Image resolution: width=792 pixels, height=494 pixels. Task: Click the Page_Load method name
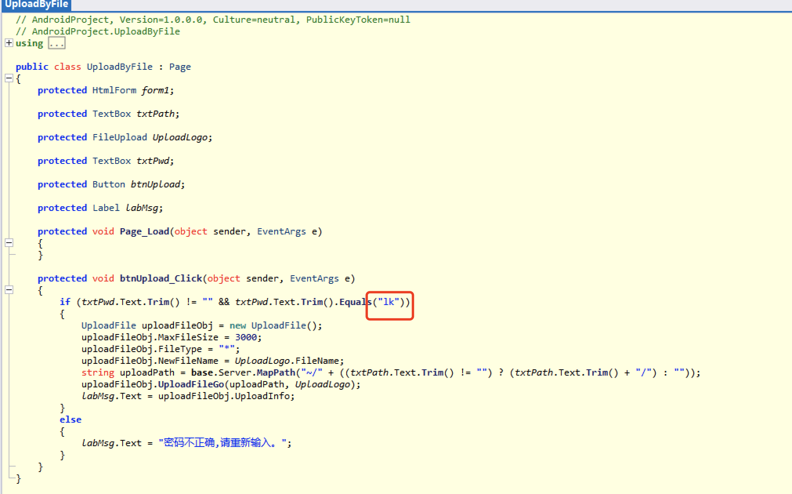click(144, 231)
